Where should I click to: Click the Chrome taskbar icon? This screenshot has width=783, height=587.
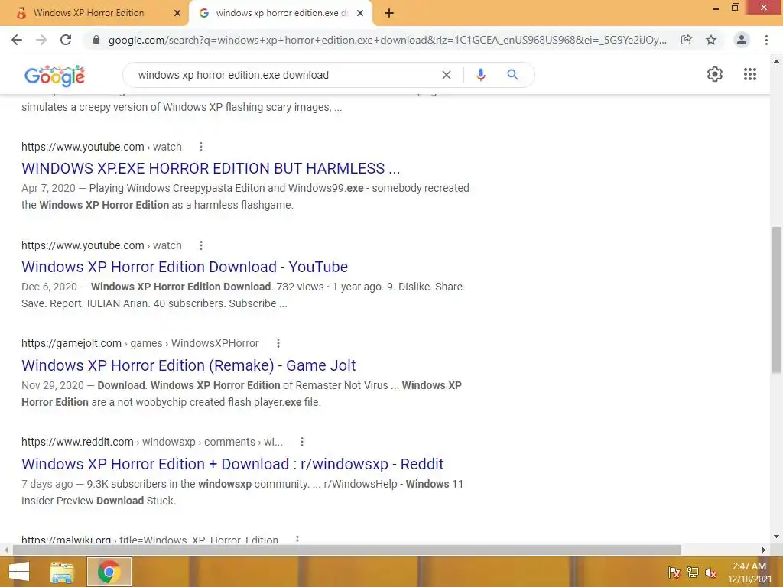point(109,572)
